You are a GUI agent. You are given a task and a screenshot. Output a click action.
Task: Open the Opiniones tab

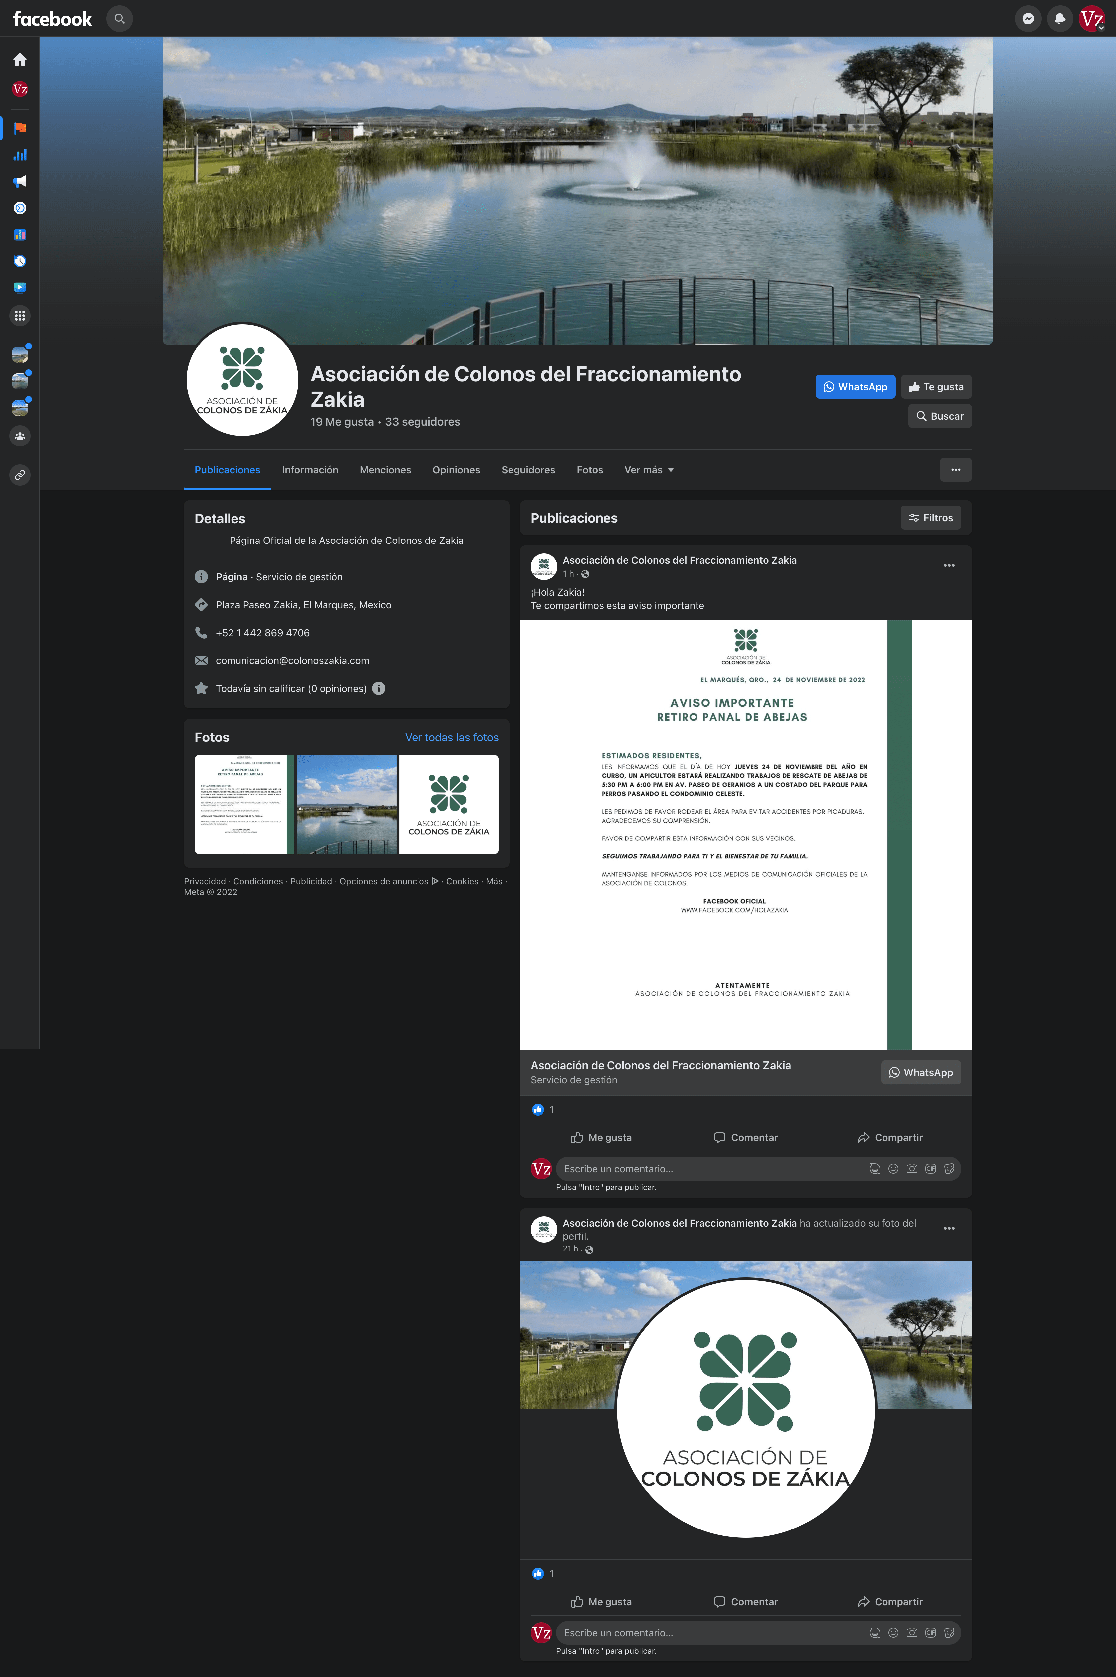(x=456, y=470)
